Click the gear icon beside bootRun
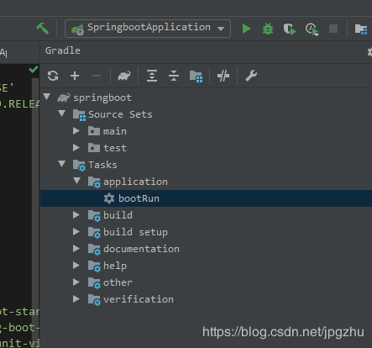 point(109,198)
